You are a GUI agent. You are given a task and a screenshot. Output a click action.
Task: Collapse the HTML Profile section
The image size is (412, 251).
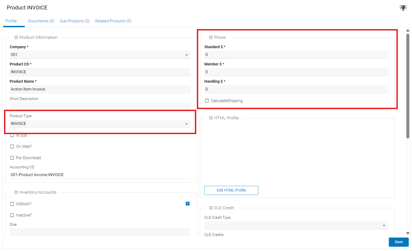pyautogui.click(x=211, y=118)
